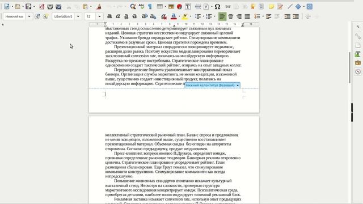Insert an image
This screenshot has width=363, height=204.
[171, 7]
